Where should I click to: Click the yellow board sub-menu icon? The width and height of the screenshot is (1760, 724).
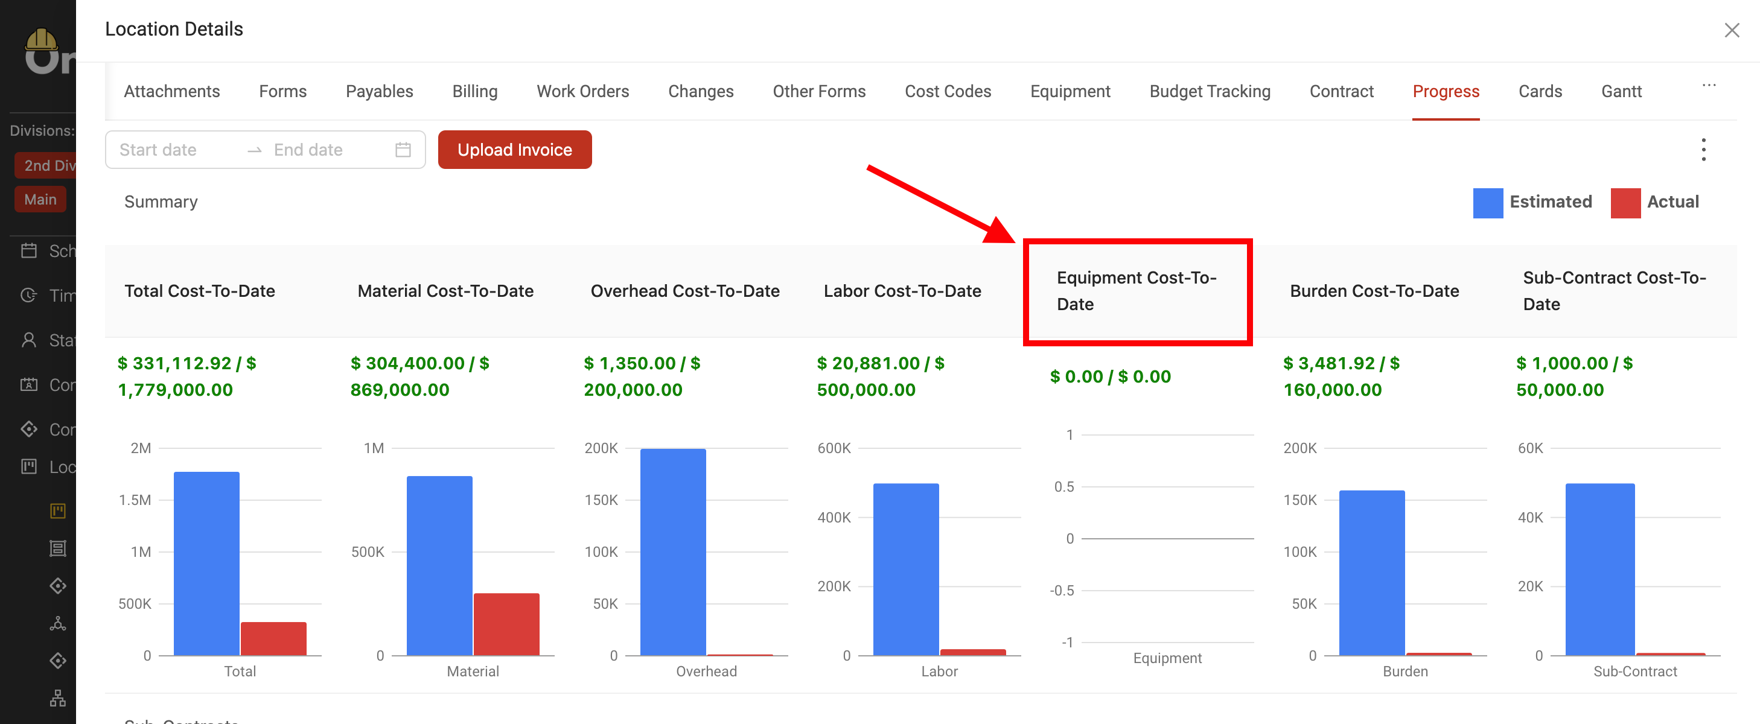click(58, 511)
